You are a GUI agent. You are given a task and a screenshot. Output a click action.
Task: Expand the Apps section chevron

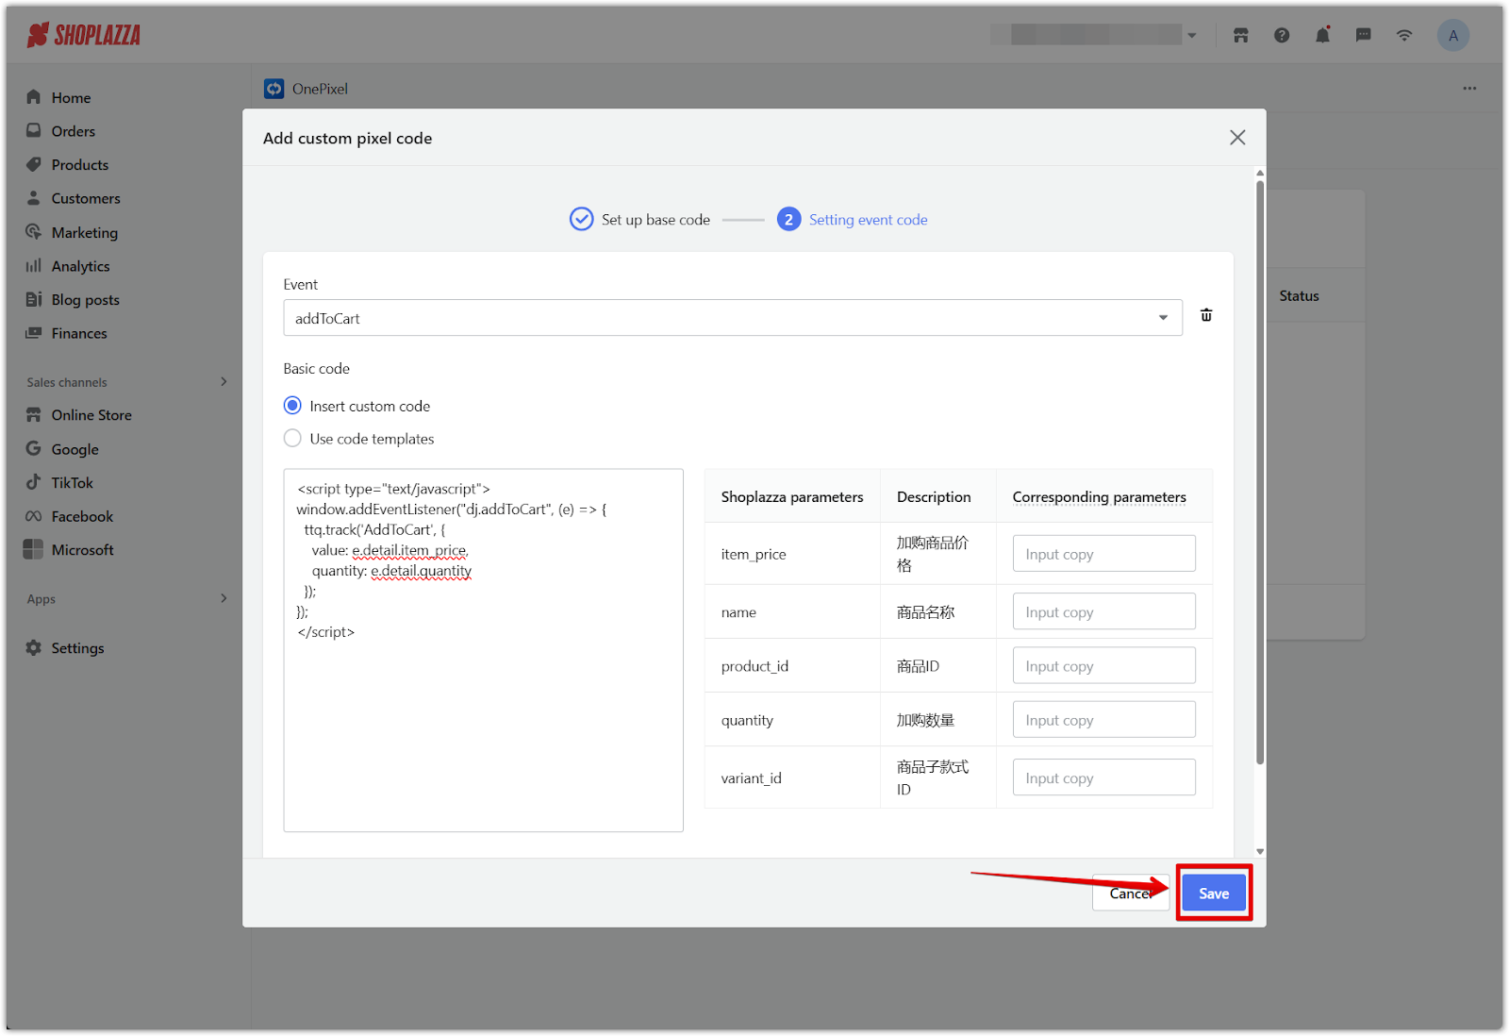[x=224, y=598]
